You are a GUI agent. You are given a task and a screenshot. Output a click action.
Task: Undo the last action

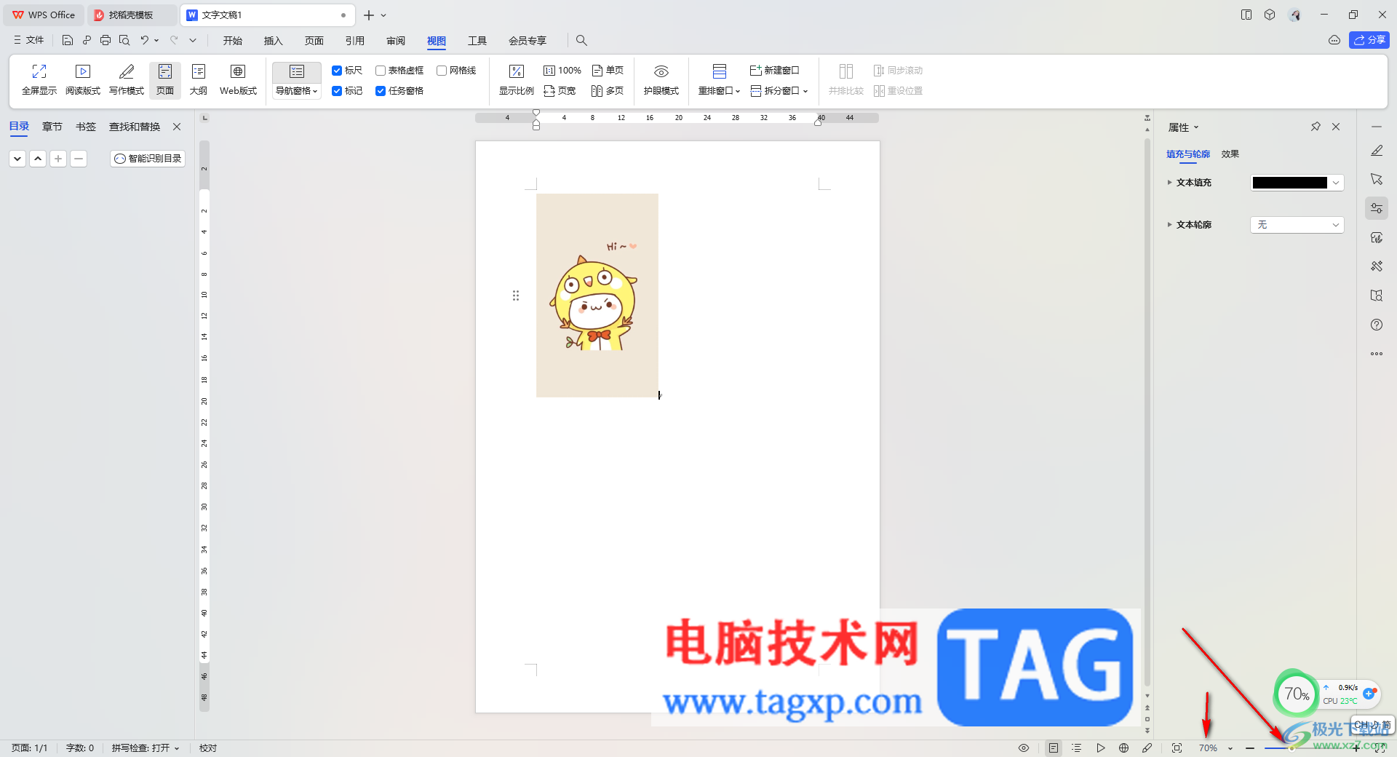coord(144,41)
